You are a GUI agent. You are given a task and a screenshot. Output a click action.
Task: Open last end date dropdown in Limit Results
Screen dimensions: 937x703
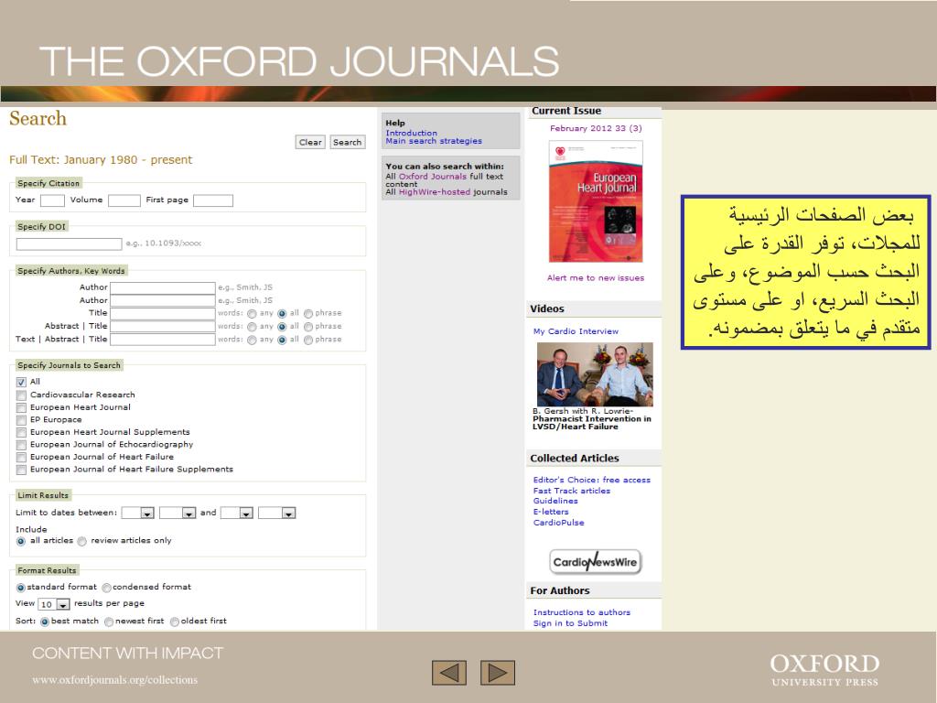coord(276,513)
